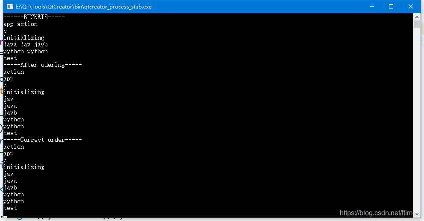
Task: Click 'jav' under Correct order
Action: click(x=9, y=174)
